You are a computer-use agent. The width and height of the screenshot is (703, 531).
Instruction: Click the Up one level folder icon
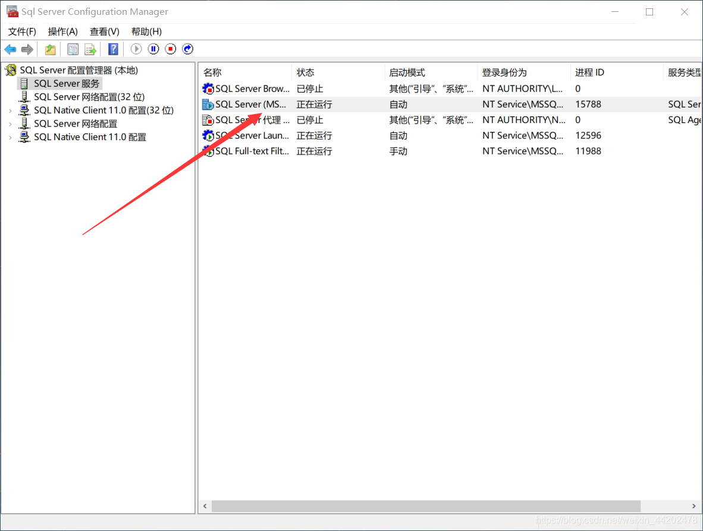[x=50, y=49]
